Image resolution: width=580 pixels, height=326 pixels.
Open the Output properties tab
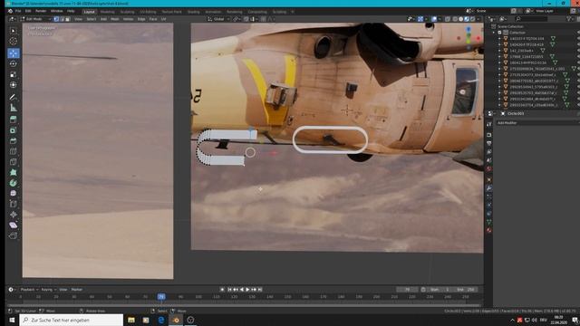coord(489,143)
